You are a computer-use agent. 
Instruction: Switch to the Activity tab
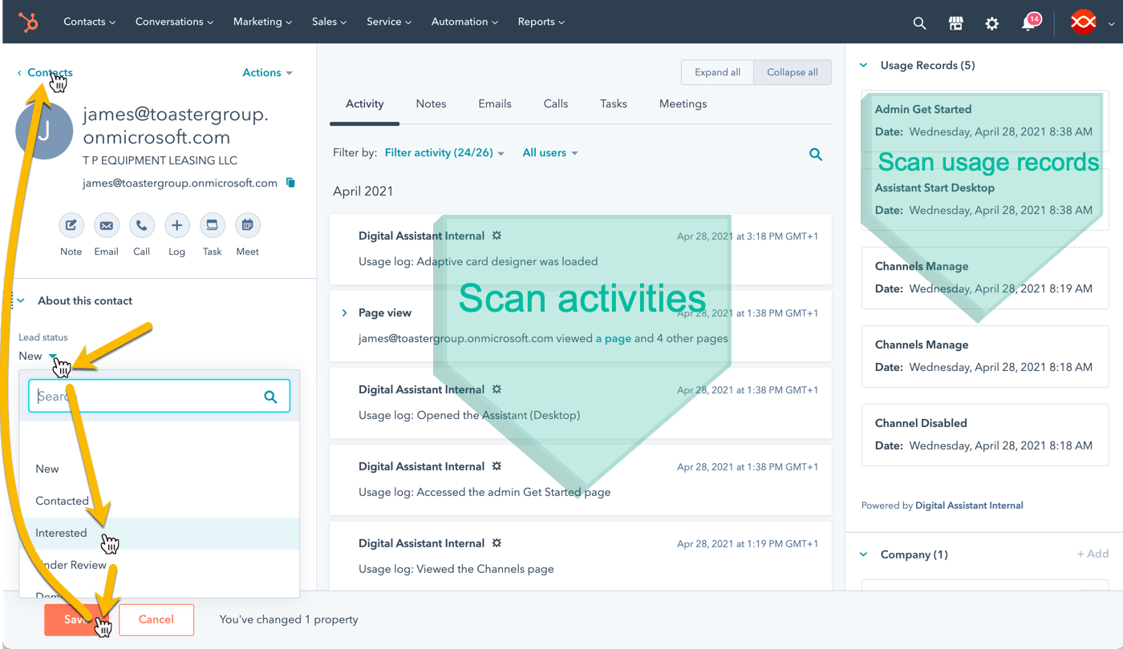point(364,104)
